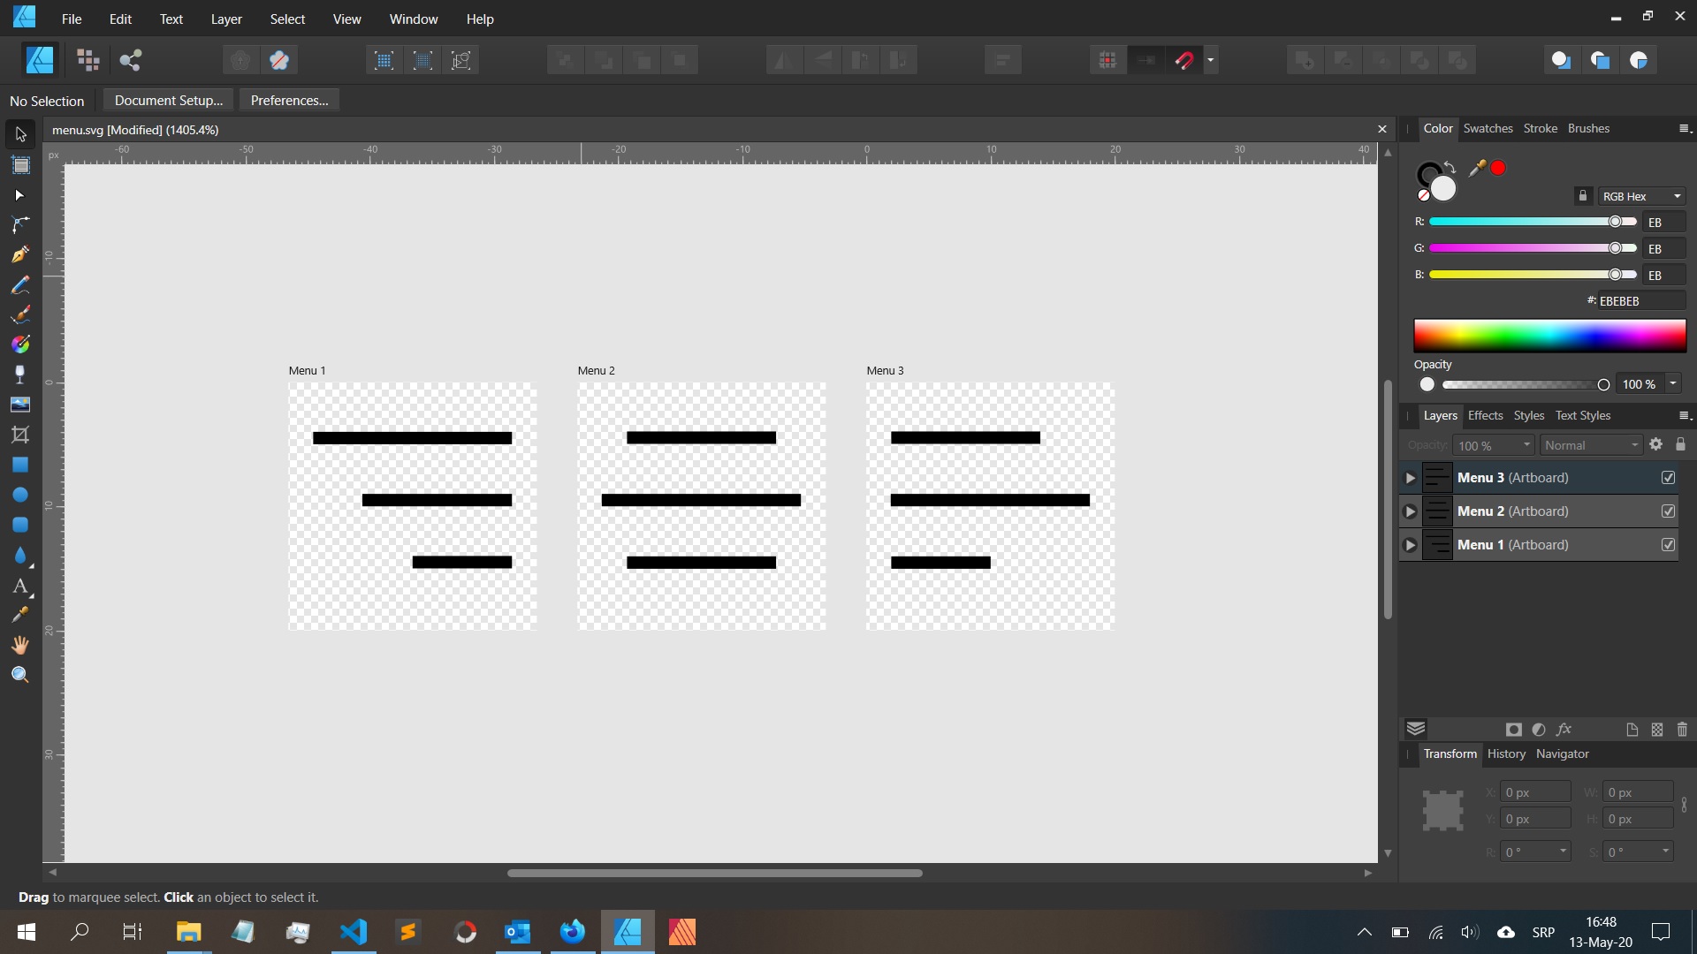Select the Pen tool

[20, 255]
